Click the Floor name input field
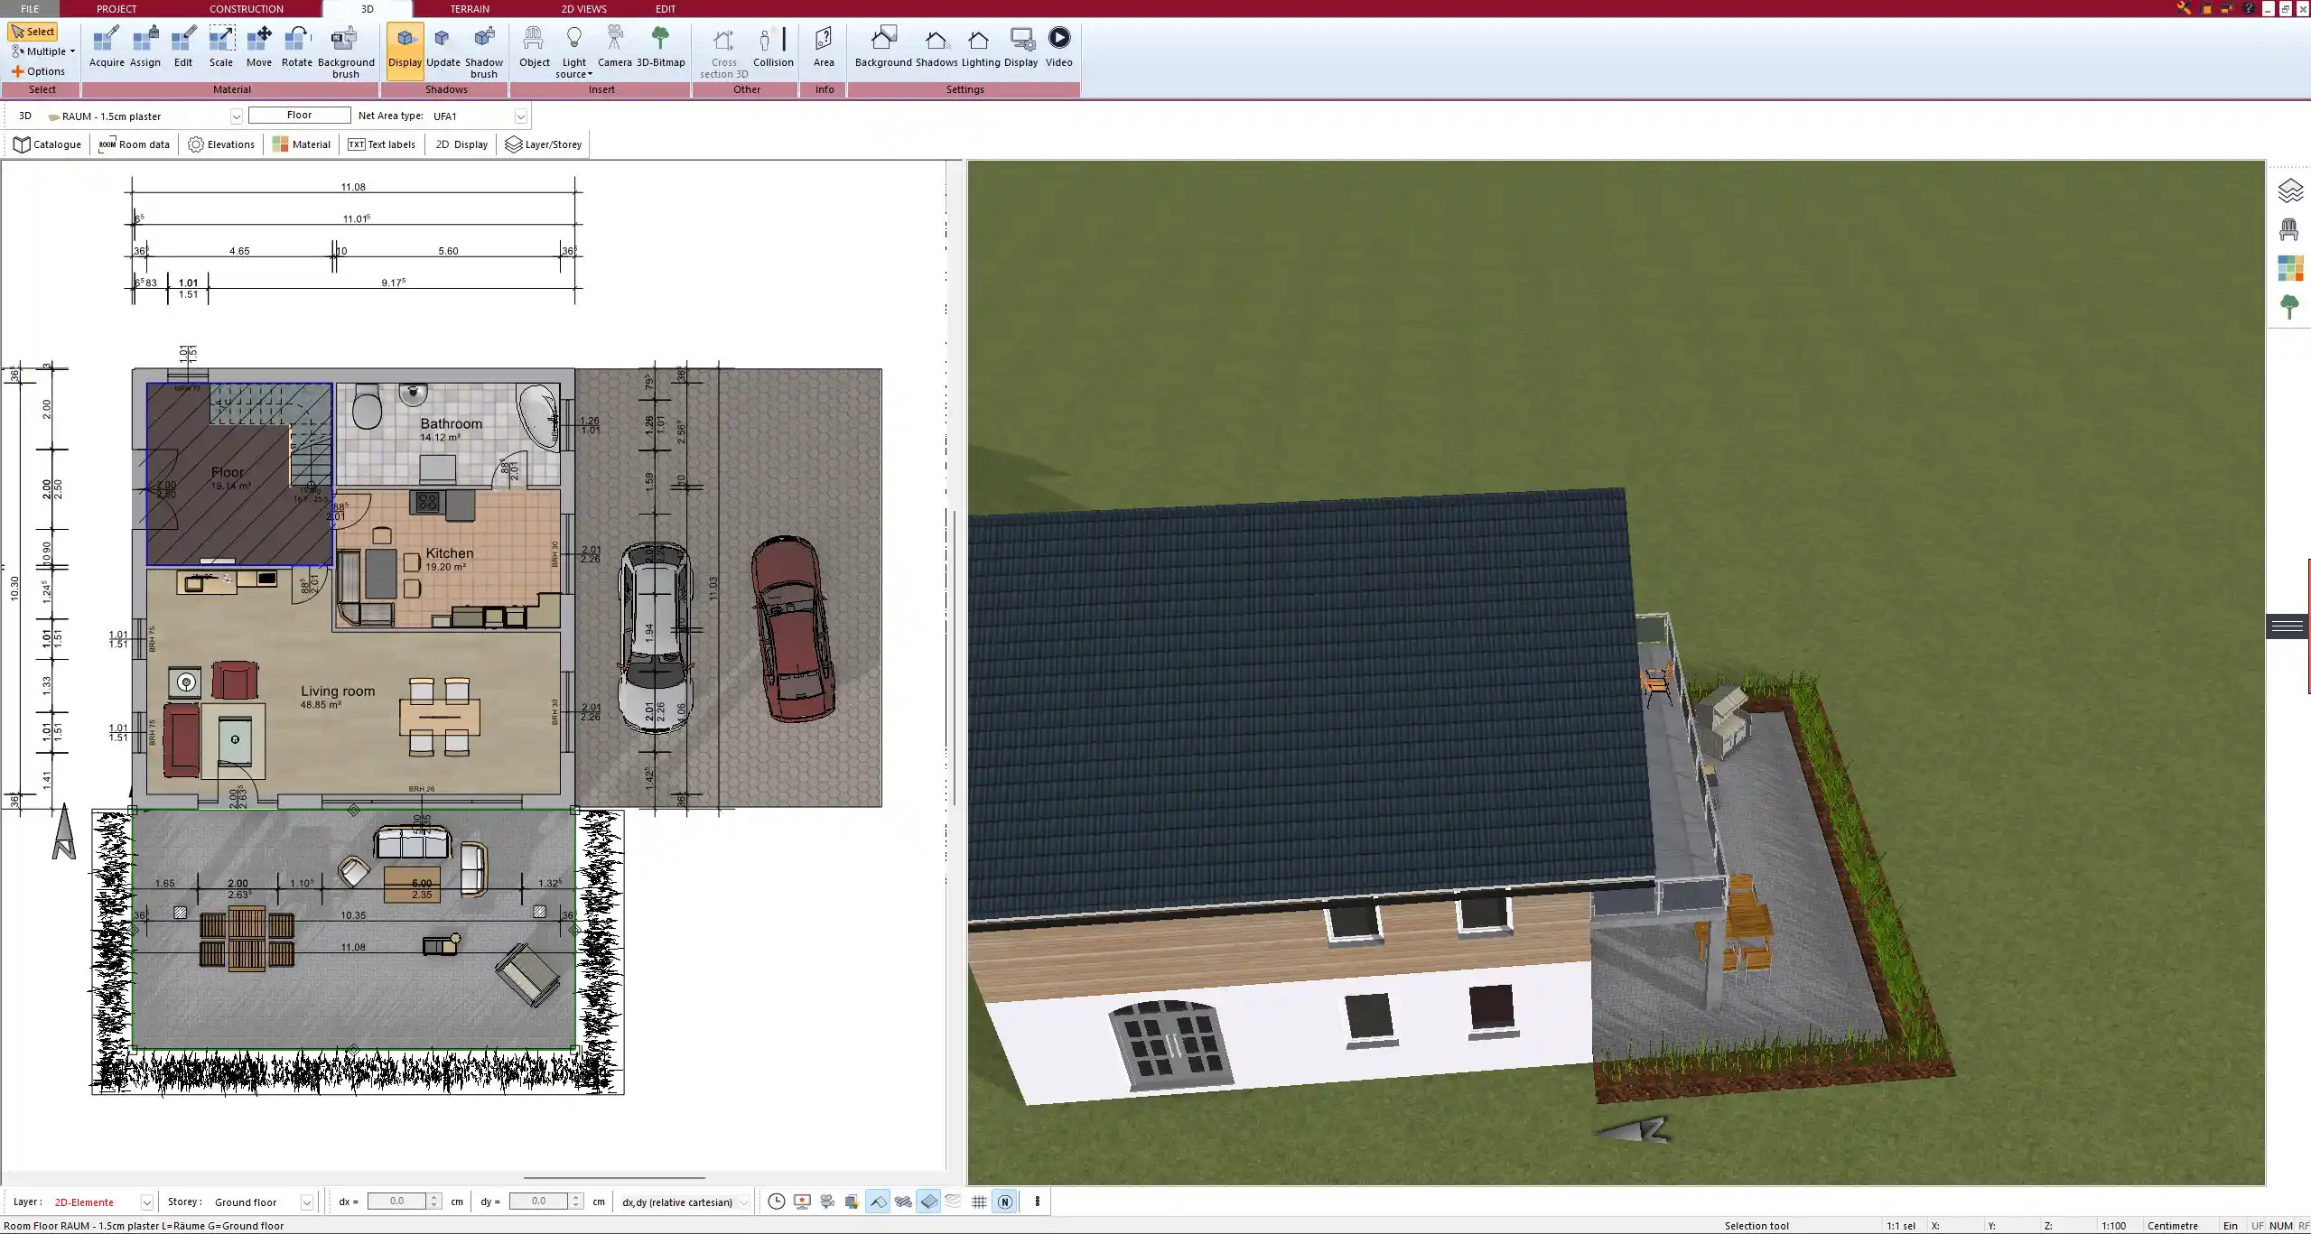This screenshot has height=1234, width=2311. coord(300,116)
